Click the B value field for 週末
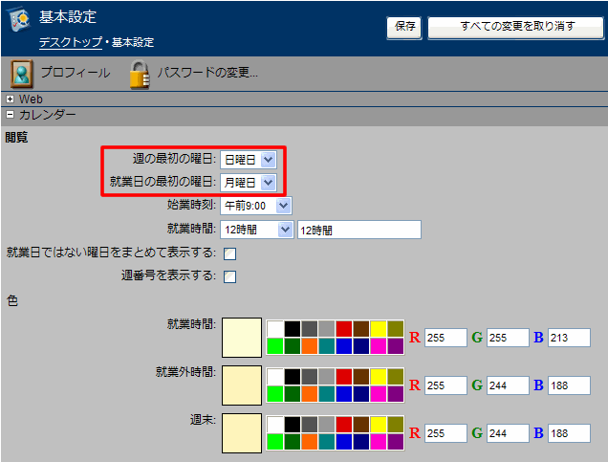The image size is (608, 462). coord(569,433)
